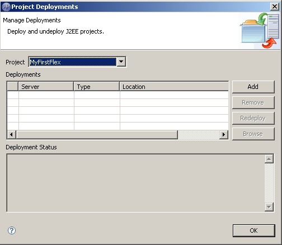Click the Redeploy button
The width and height of the screenshot is (282, 245).
tap(253, 118)
